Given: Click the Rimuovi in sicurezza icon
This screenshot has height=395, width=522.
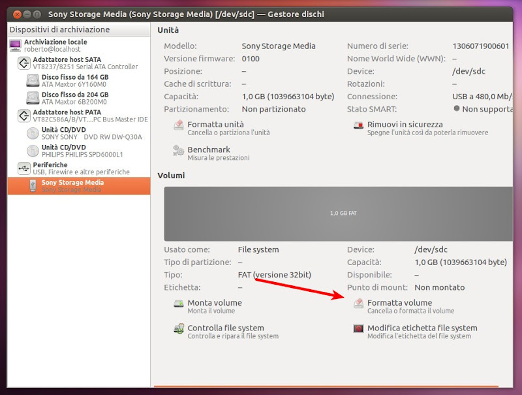Looking at the screenshot, I should (x=358, y=125).
